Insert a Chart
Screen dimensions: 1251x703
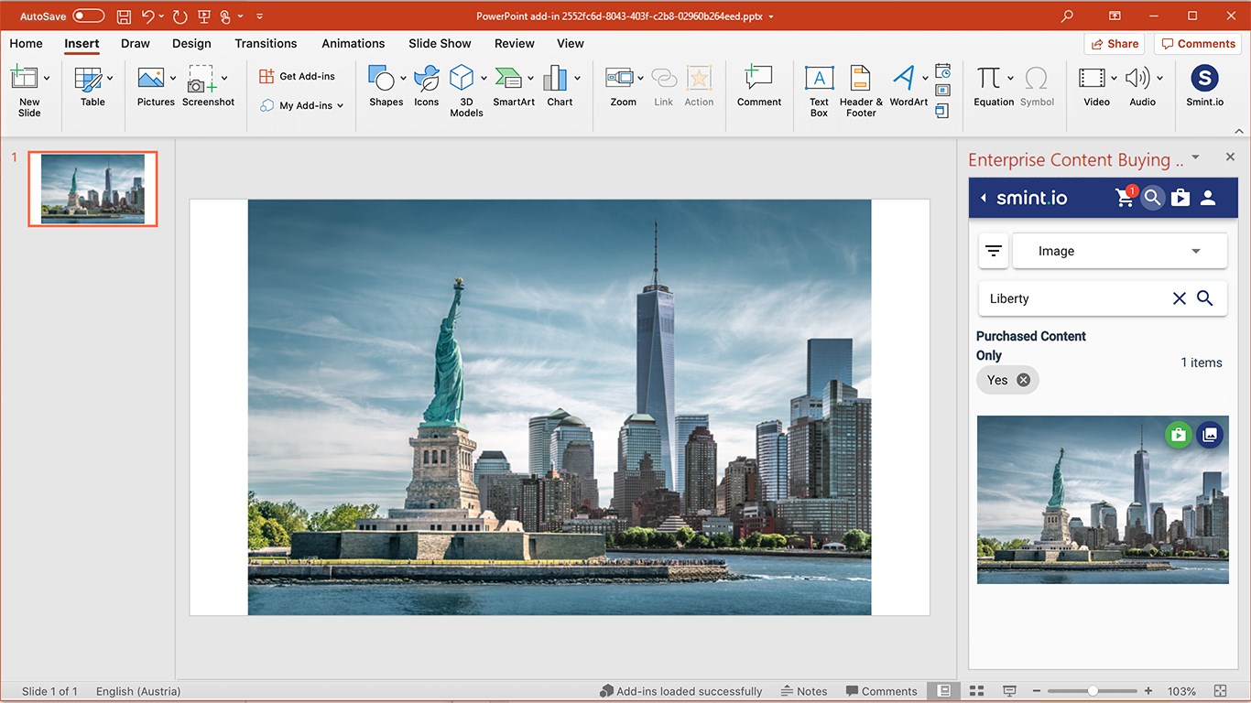point(560,88)
